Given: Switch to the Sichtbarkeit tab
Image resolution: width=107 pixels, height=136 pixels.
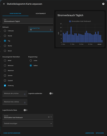Looking at the screenshot, I should tap(41, 14).
